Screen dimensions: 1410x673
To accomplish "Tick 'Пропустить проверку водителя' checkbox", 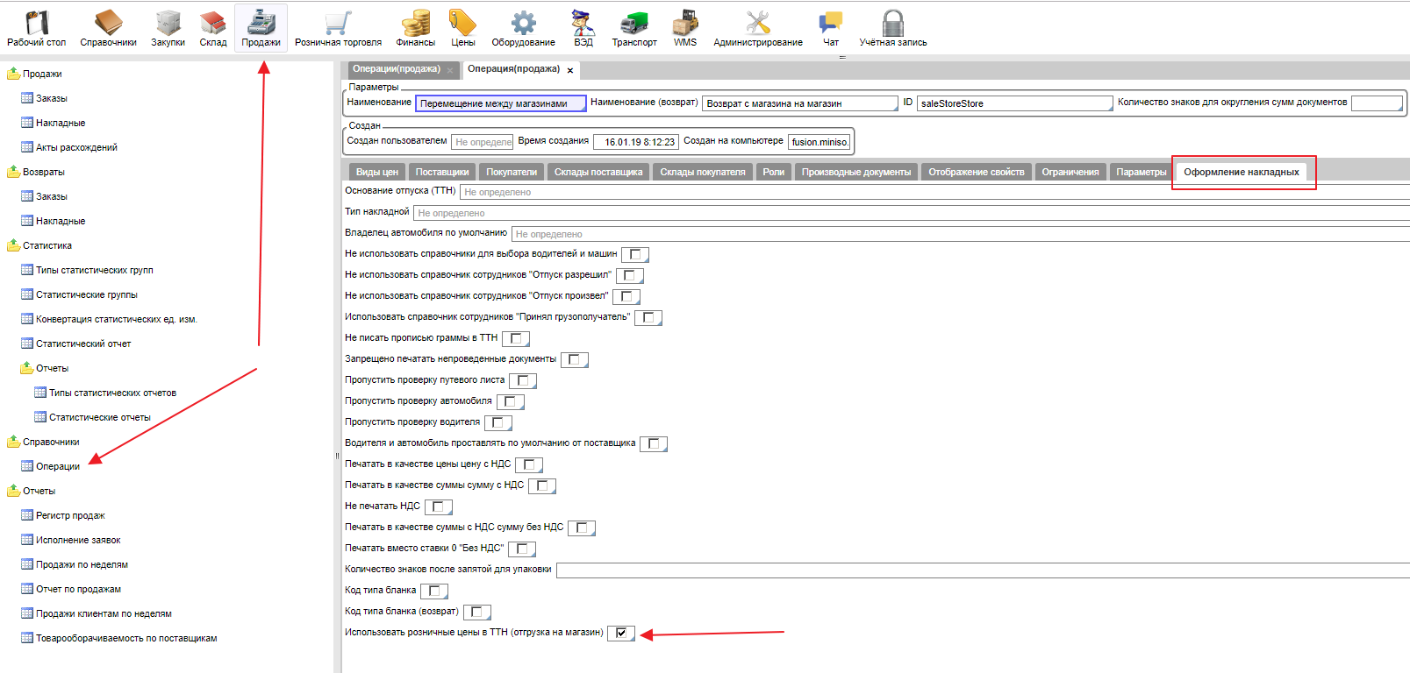I will click(x=497, y=422).
